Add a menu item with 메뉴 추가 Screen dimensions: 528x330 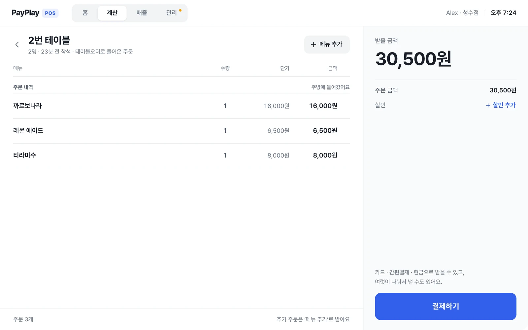tap(327, 44)
